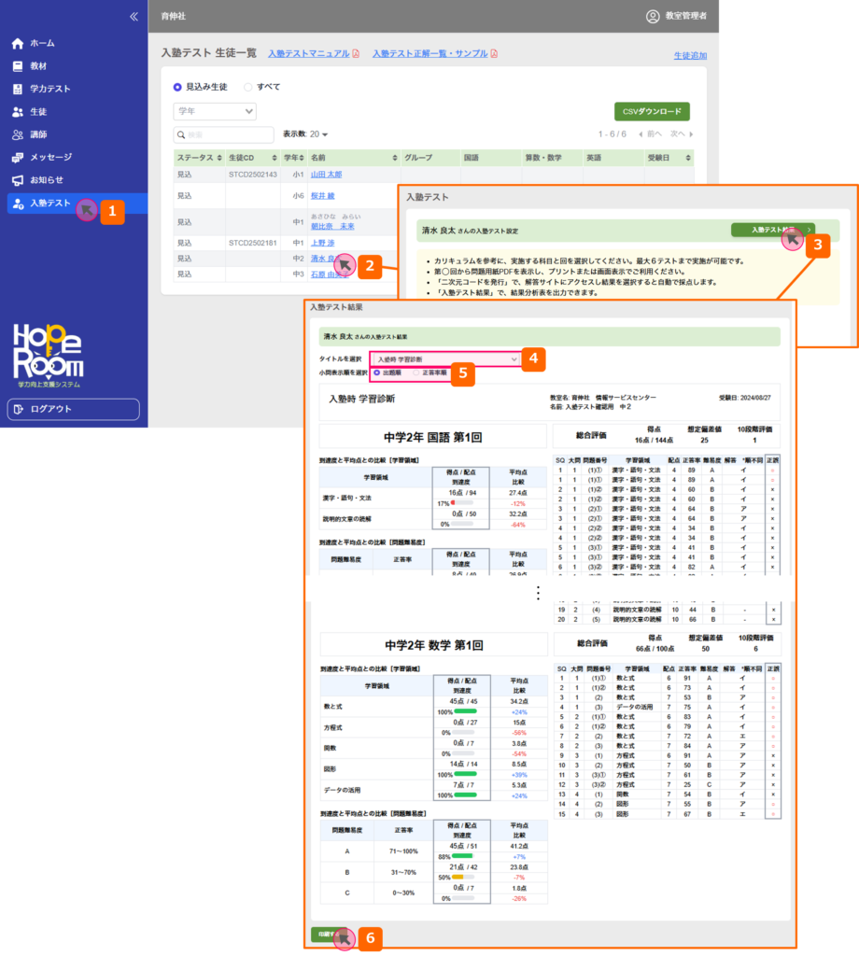Open 教材 from the sidebar book icon
This screenshot has width=859, height=956.
pos(18,66)
